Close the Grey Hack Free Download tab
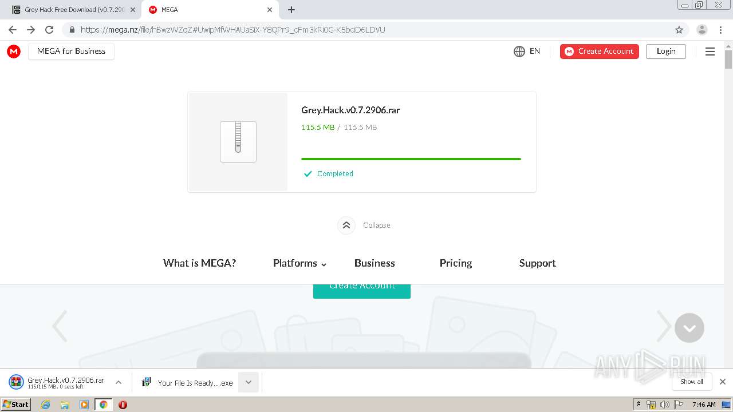This screenshot has width=733, height=412. pos(133,10)
